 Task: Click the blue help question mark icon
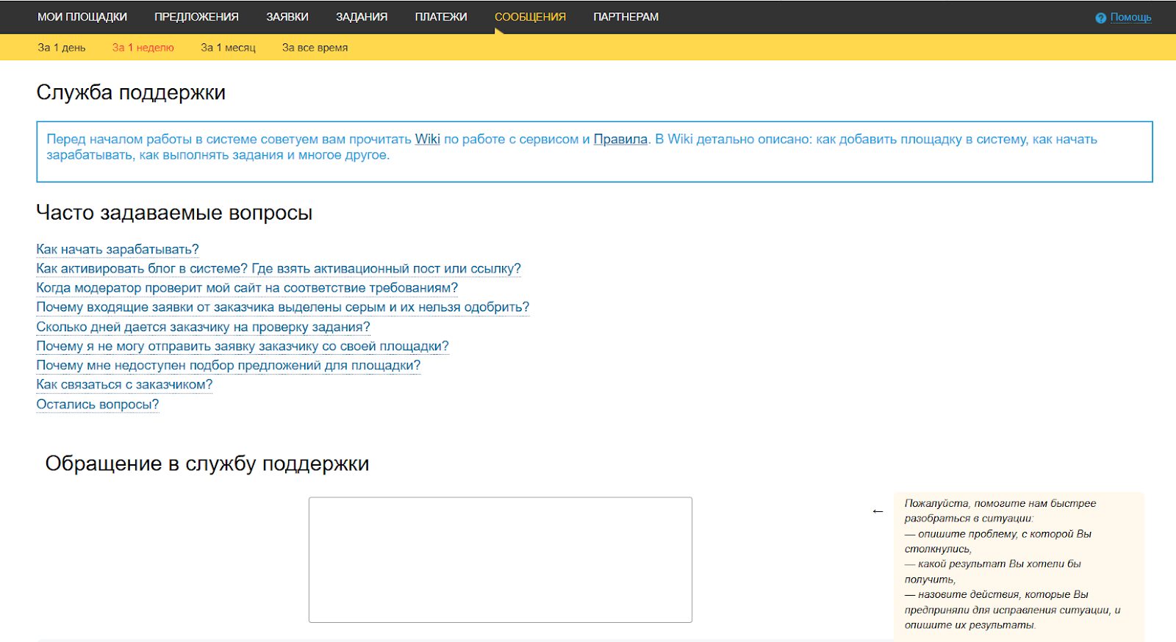(x=1100, y=18)
